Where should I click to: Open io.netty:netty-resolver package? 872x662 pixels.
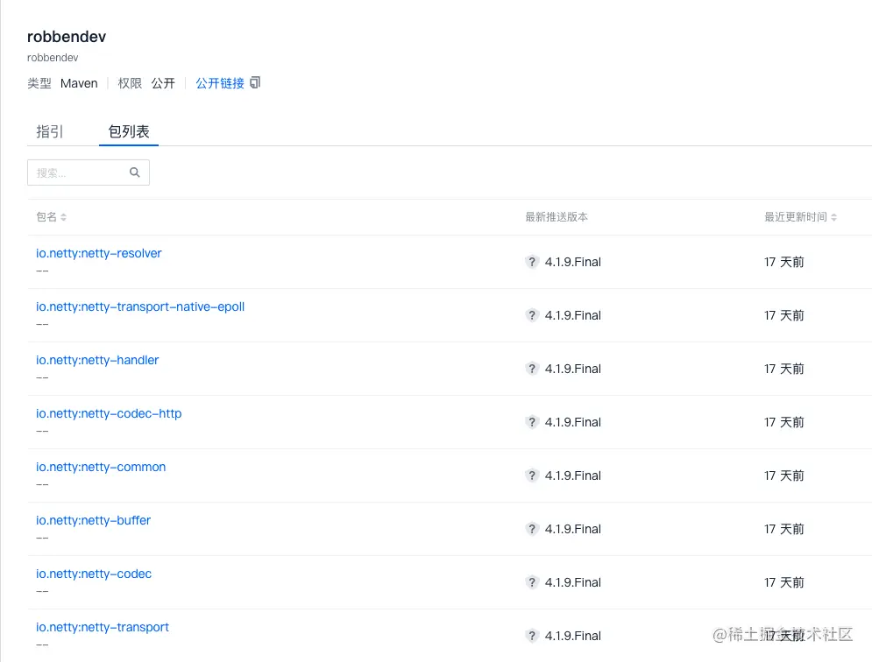[98, 253]
